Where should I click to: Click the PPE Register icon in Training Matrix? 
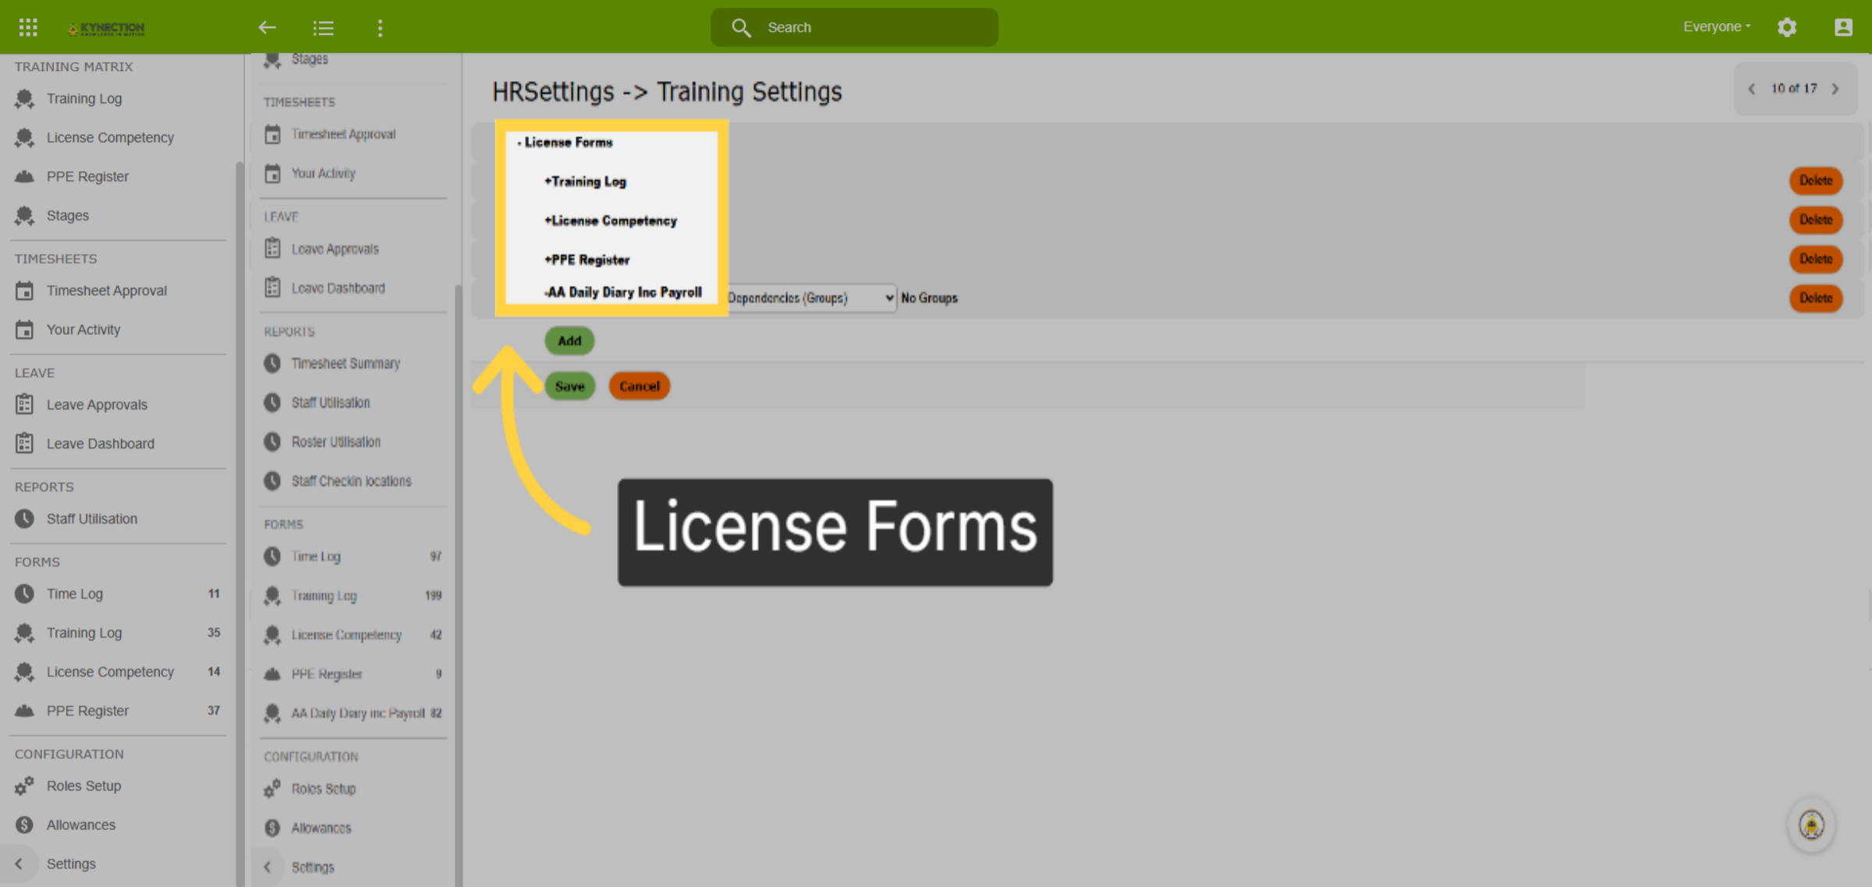coord(25,177)
